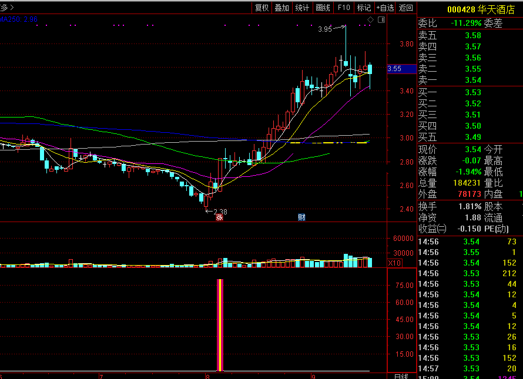Select 卖一 ask row at 3.54

(470, 80)
